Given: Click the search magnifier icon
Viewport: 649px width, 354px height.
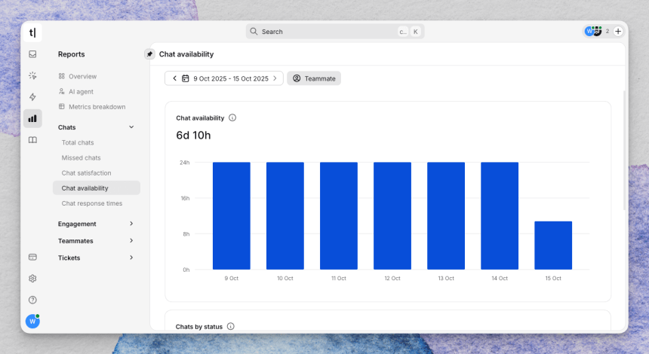Looking at the screenshot, I should (254, 32).
